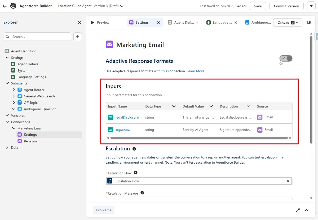Click the Commit Version button

coord(286,6)
